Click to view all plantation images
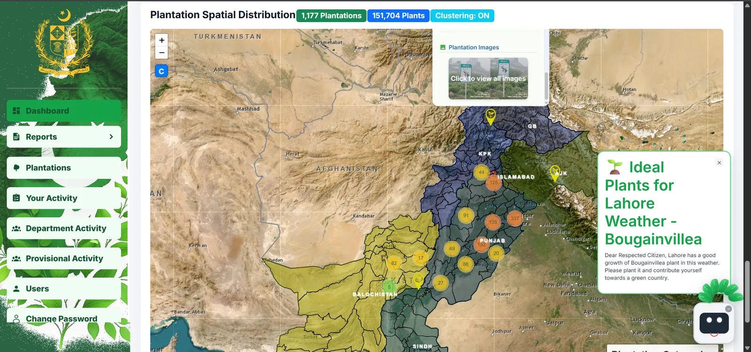Screen dimensions: 751x352 (x=488, y=79)
